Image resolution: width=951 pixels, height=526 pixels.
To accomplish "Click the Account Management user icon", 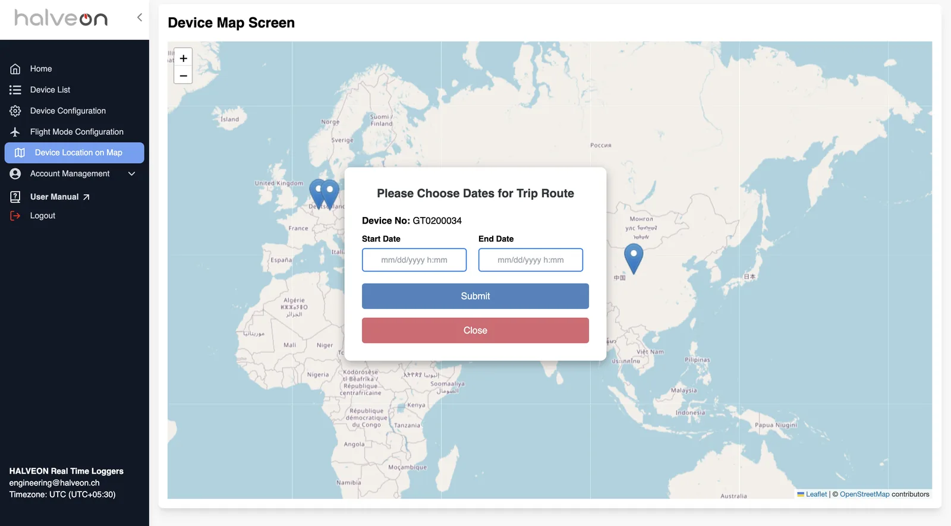I will click(15, 174).
